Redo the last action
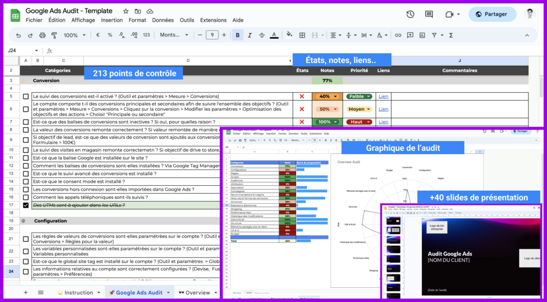The height and width of the screenshot is (302, 547). (30, 35)
